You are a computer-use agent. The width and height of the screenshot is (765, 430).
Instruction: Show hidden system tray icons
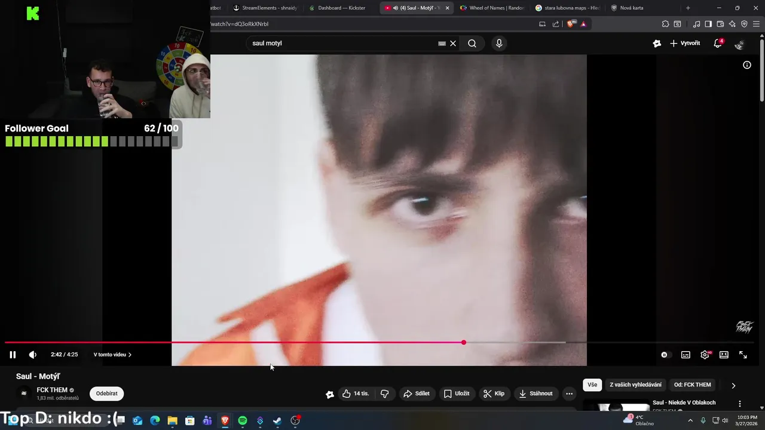point(690,420)
